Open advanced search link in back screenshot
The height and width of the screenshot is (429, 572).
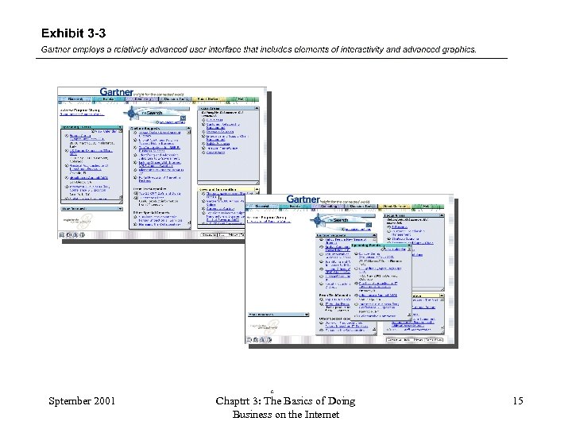coord(172,122)
